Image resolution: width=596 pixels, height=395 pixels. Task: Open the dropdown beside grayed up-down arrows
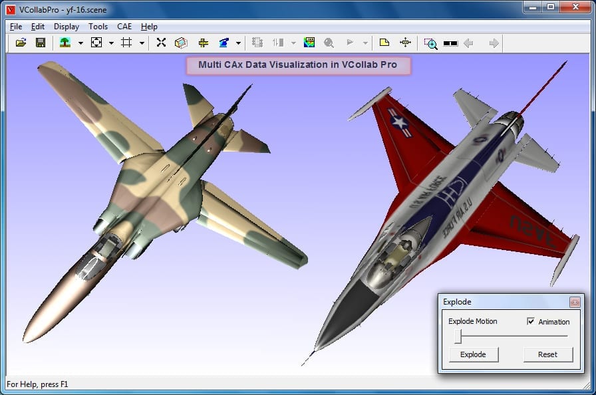pyautogui.click(x=293, y=43)
